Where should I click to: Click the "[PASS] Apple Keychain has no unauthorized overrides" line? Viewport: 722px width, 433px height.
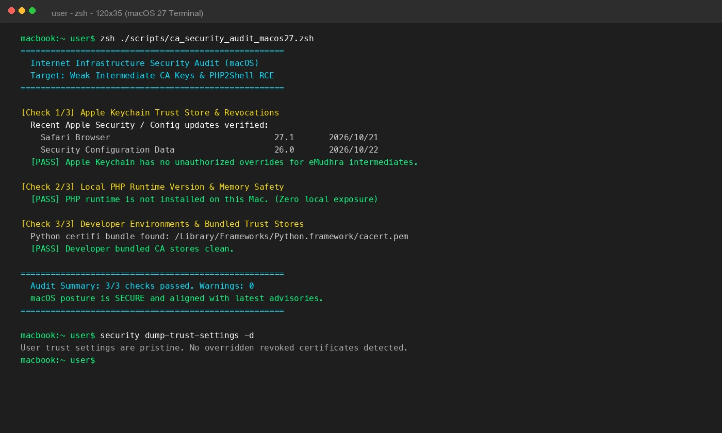224,162
